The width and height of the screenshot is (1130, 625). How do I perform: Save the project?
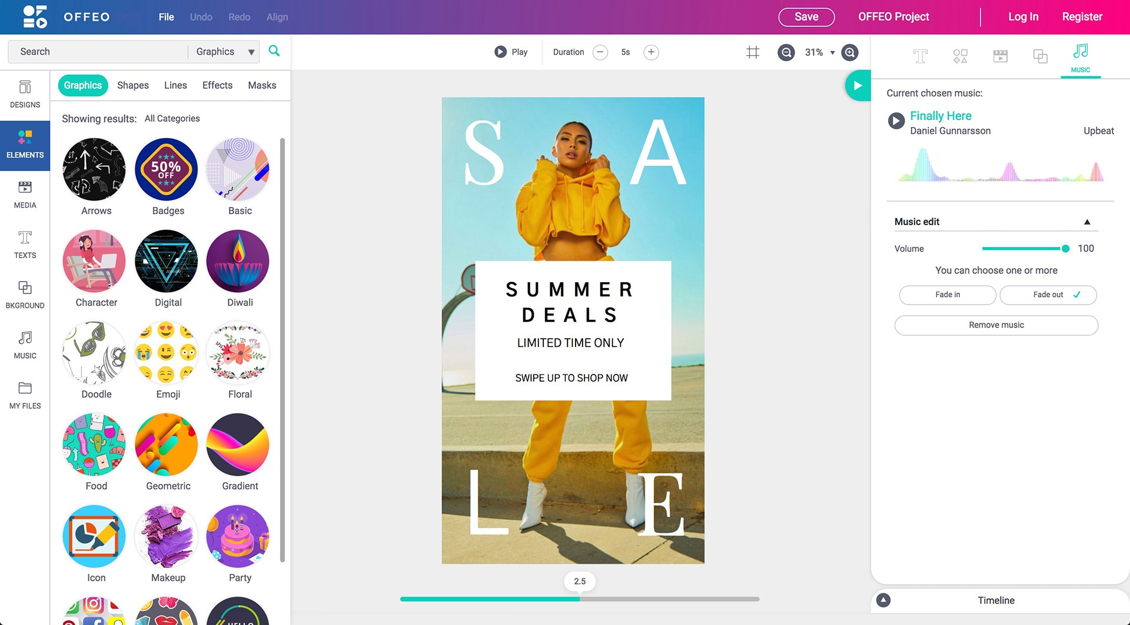[806, 17]
